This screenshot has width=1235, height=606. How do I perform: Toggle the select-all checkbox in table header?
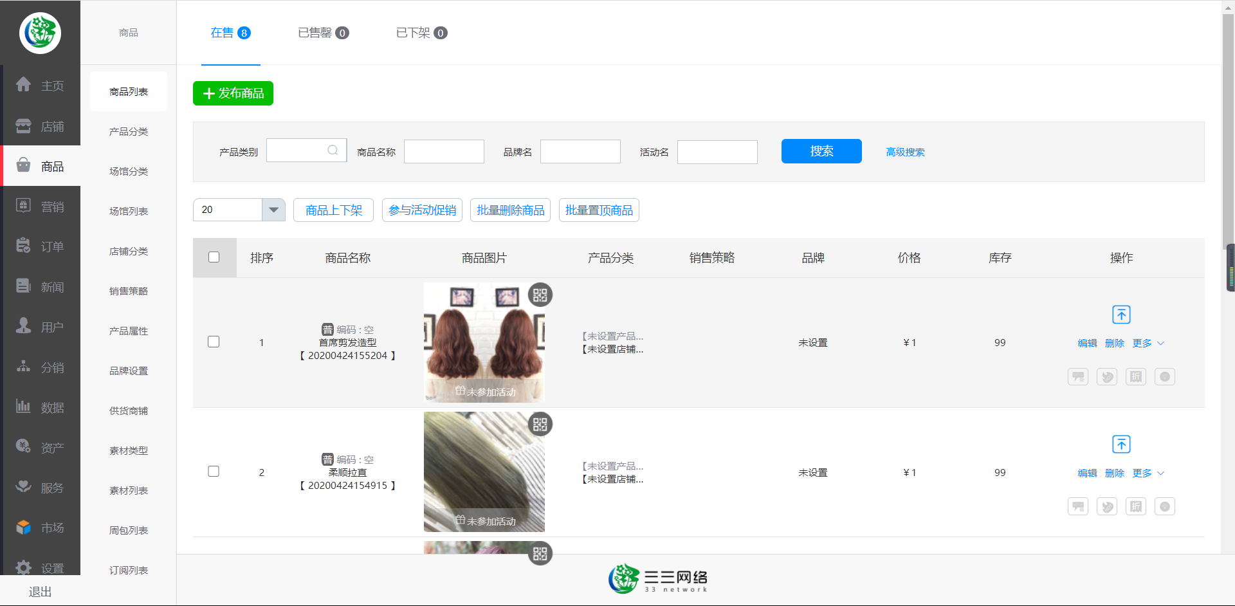214,257
